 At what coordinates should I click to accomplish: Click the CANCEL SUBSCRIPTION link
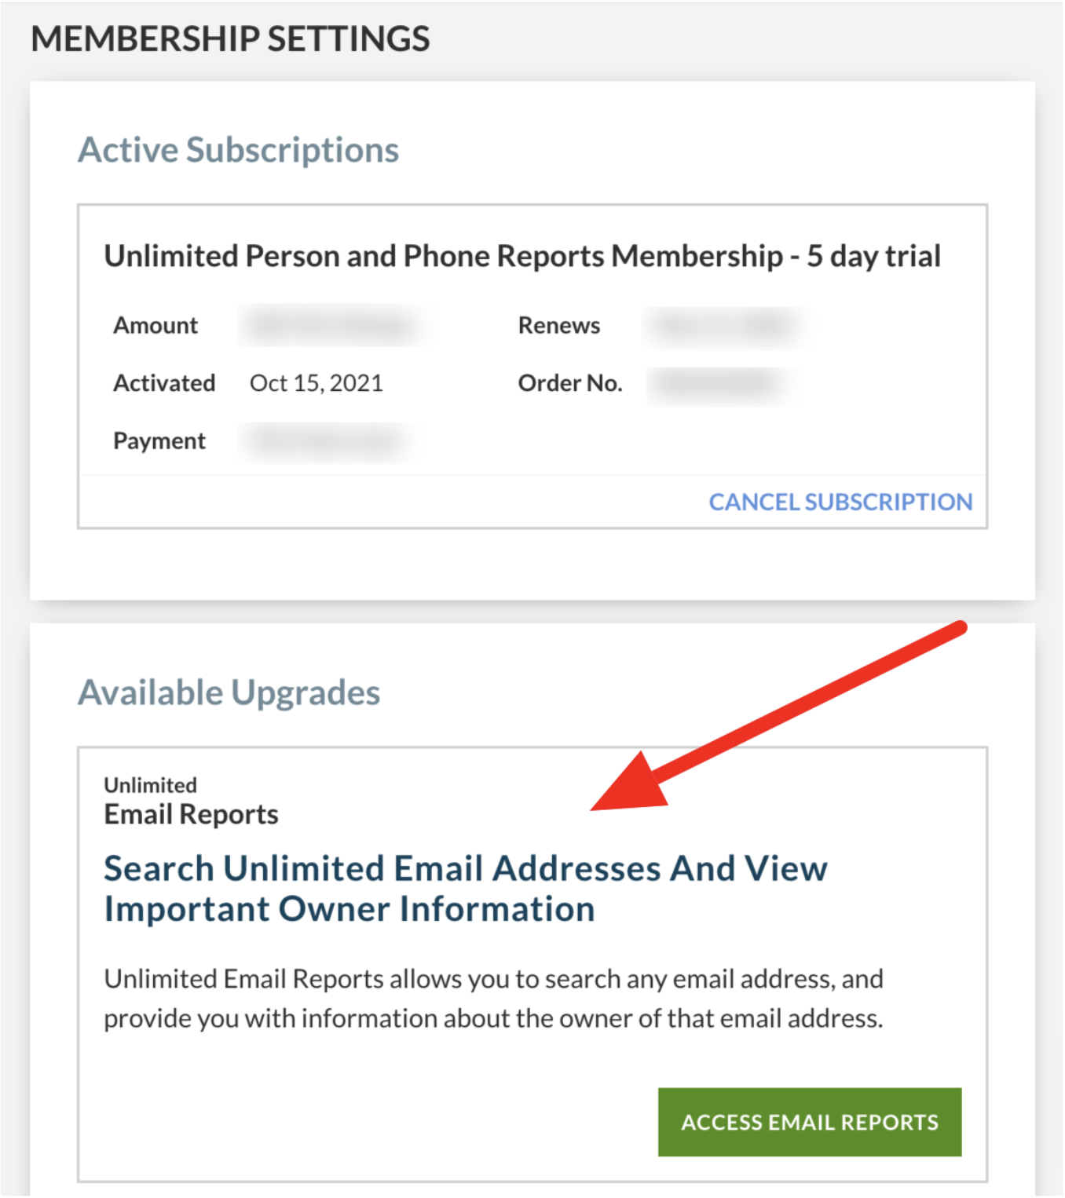pyautogui.click(x=840, y=502)
